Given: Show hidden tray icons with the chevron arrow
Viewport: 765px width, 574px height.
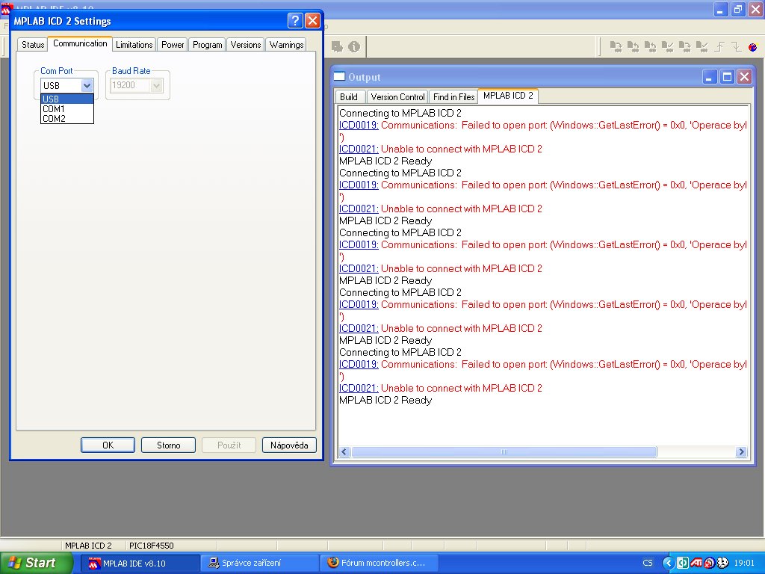Looking at the screenshot, I should [x=668, y=563].
